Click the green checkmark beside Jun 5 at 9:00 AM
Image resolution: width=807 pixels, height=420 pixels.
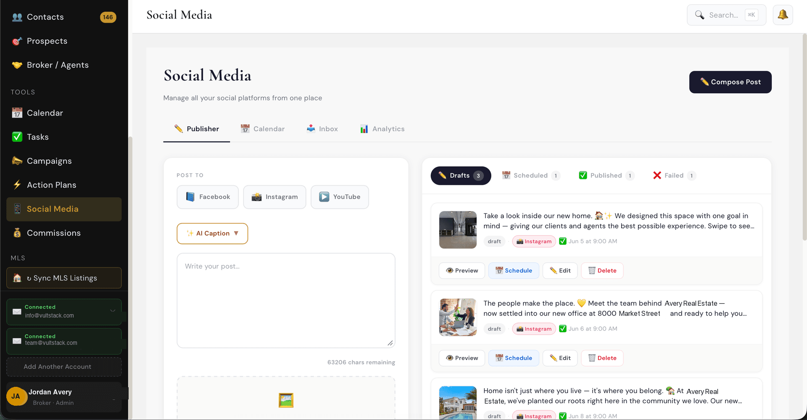(563, 241)
